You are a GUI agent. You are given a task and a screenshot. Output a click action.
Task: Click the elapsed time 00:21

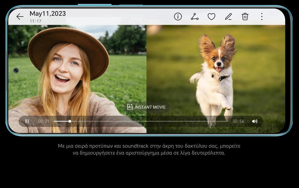coord(44,121)
